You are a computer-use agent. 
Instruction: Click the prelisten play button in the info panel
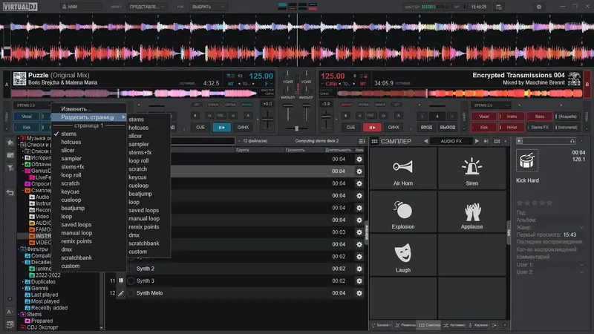(519, 141)
